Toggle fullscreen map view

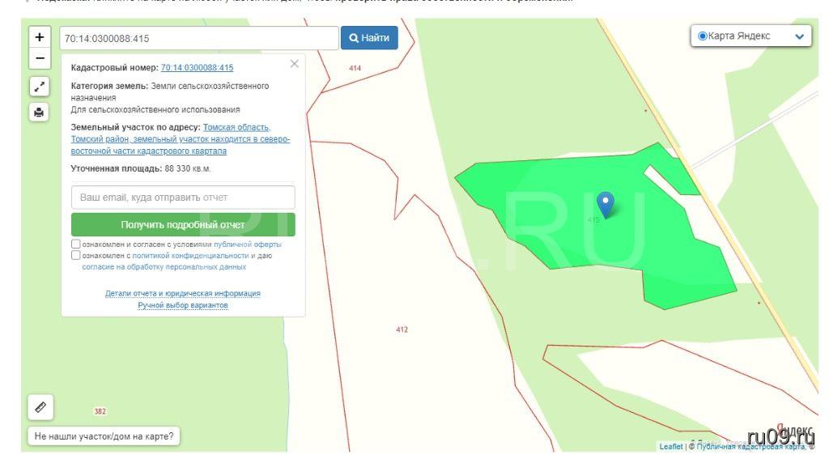[x=39, y=87]
